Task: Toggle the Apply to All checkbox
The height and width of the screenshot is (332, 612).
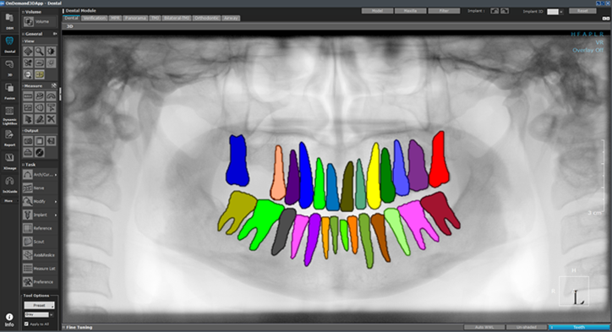Action: pyautogui.click(x=26, y=324)
